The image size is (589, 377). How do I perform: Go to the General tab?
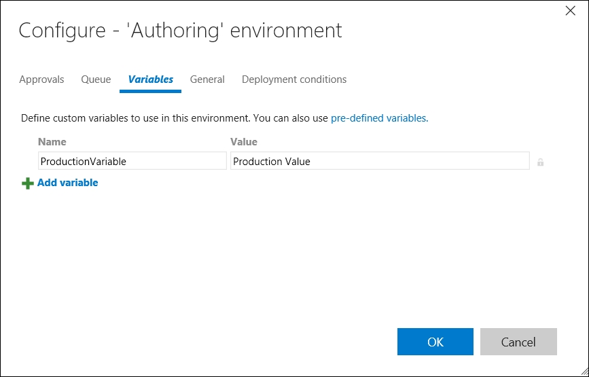(207, 79)
